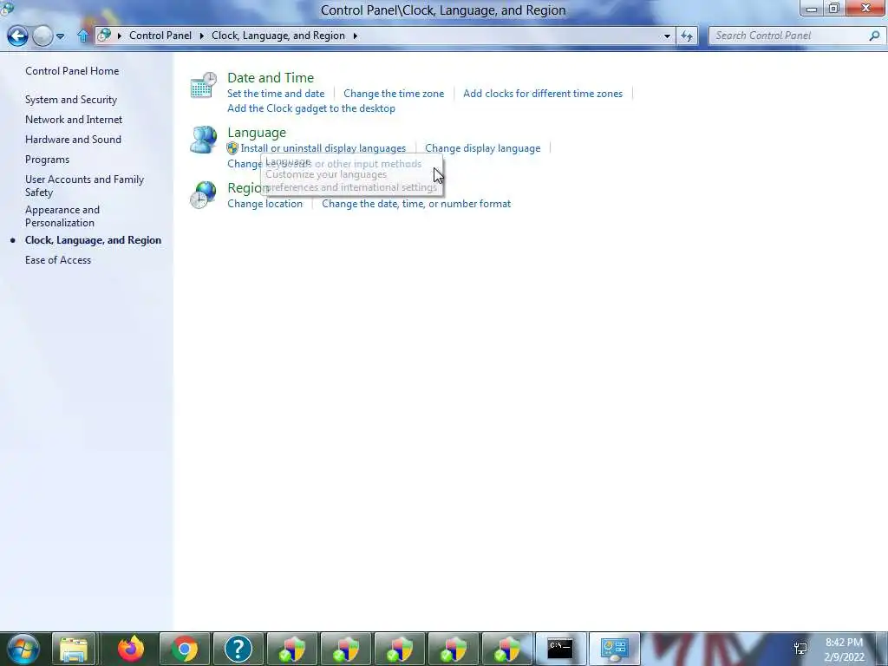This screenshot has height=666, width=888.
Task: Click Change location link
Action: click(264, 204)
